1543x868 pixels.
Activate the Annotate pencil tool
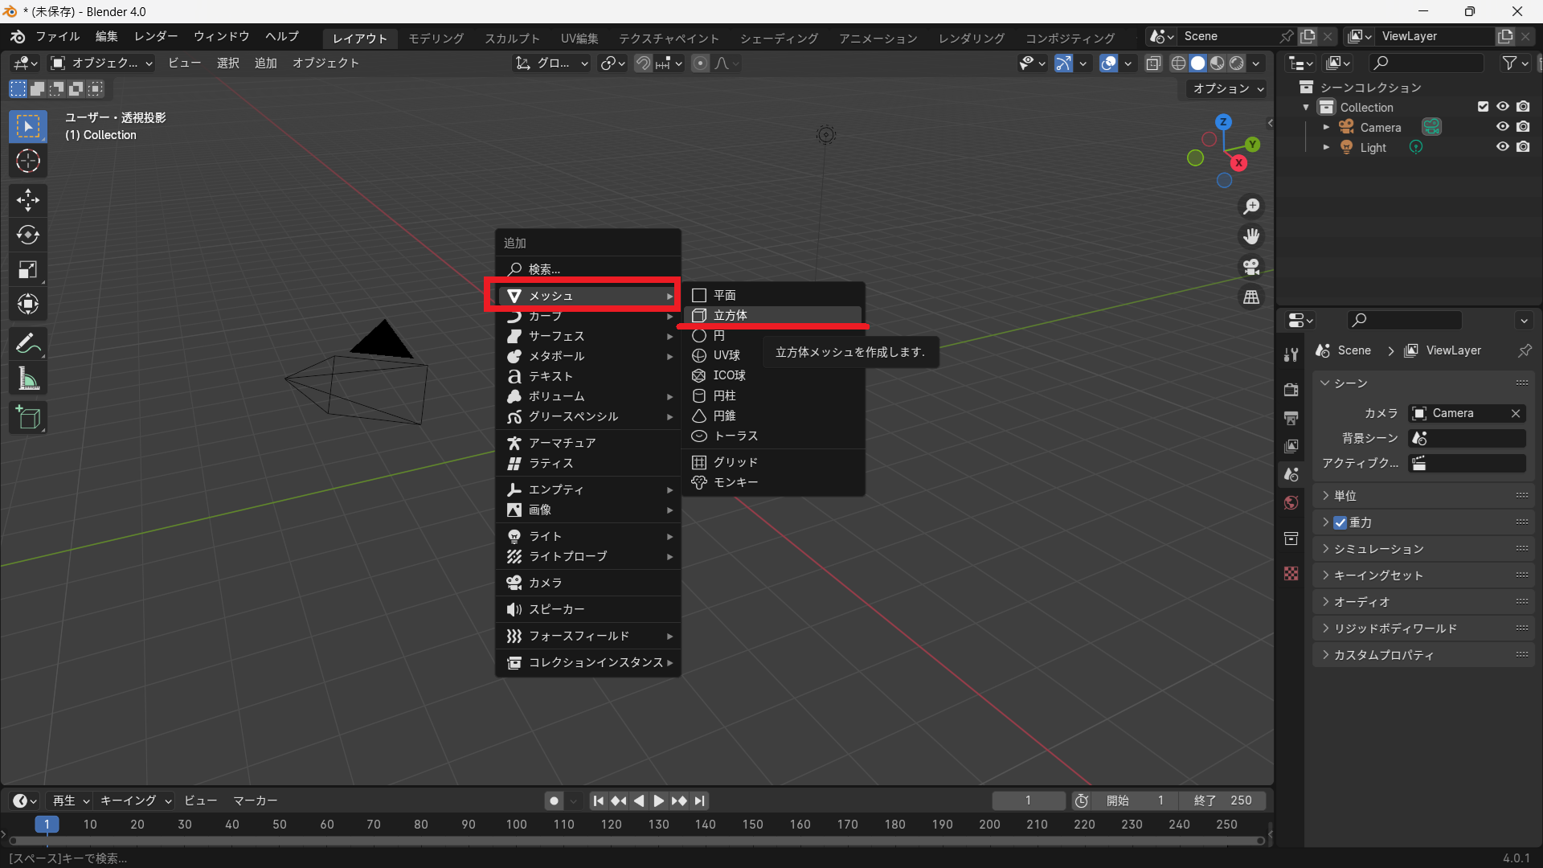(x=28, y=344)
